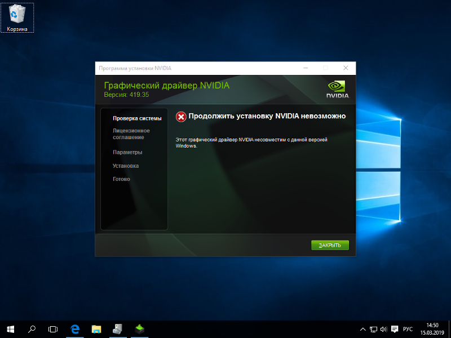Switch to NVIDIA installer taskbar icon
451x338 pixels.
tap(139, 329)
